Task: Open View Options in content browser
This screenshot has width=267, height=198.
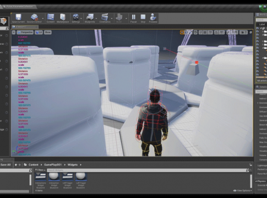Action: tap(242, 191)
